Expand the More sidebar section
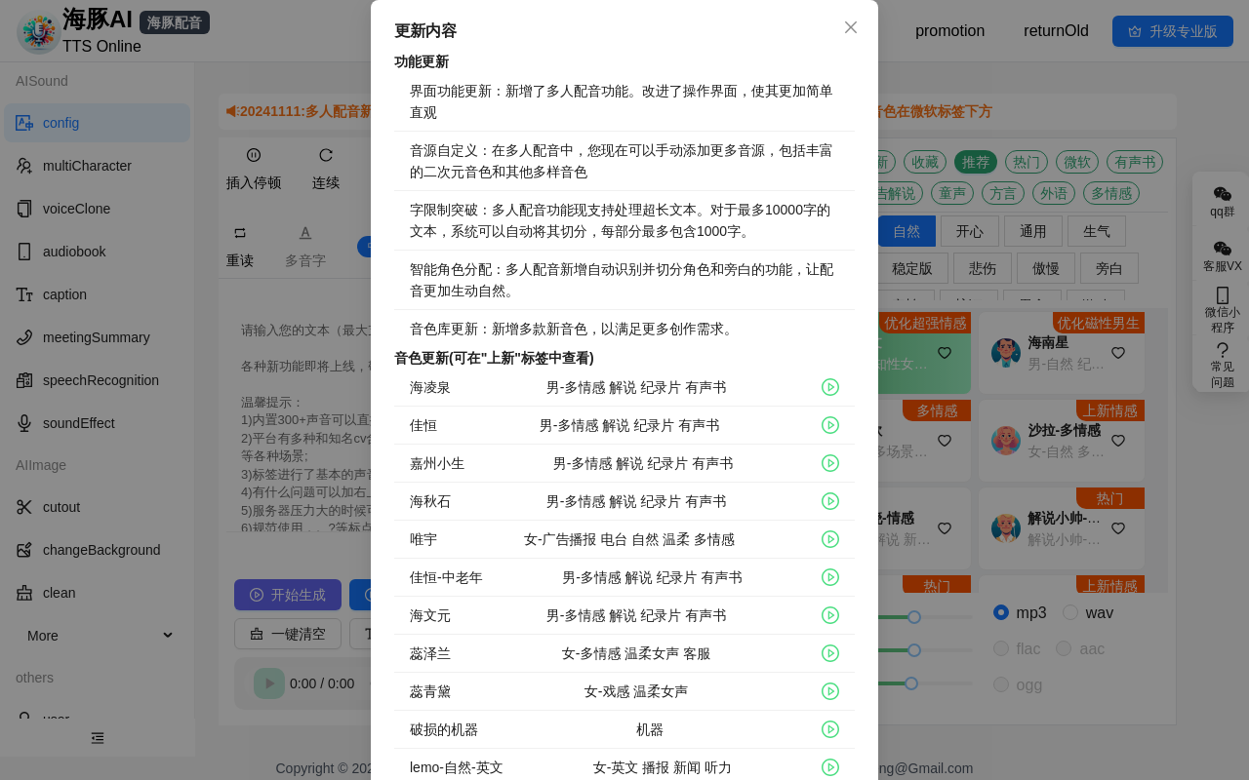 98,636
